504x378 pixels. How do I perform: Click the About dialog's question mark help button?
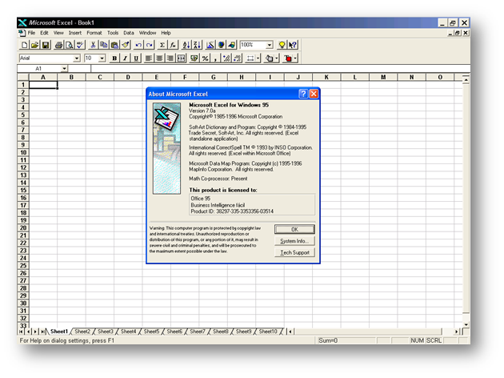pos(302,94)
